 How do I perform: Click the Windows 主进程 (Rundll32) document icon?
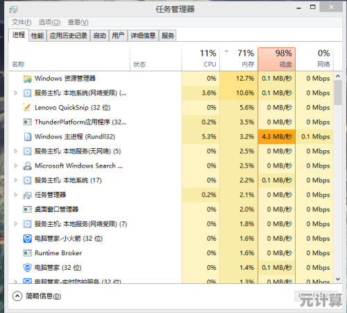click(27, 136)
